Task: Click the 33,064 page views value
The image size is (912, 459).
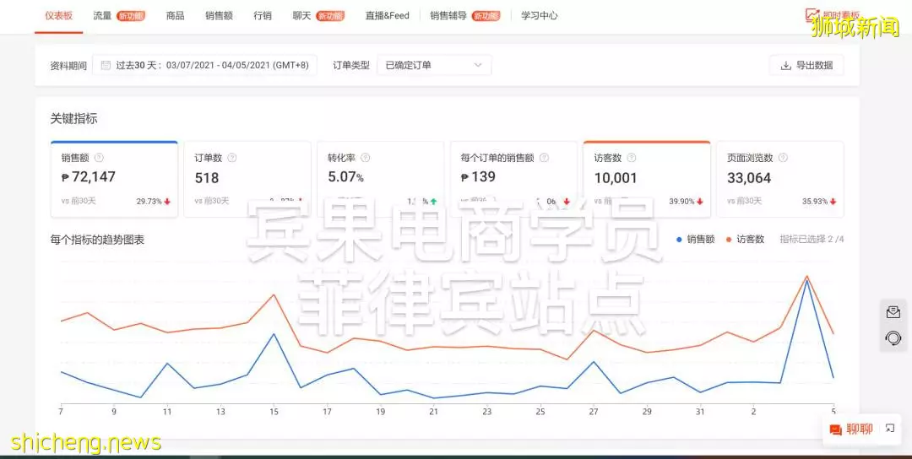Action: pos(749,178)
